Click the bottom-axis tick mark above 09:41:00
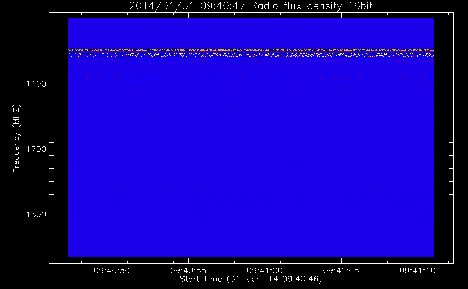468x289 pixels. pos(265,261)
